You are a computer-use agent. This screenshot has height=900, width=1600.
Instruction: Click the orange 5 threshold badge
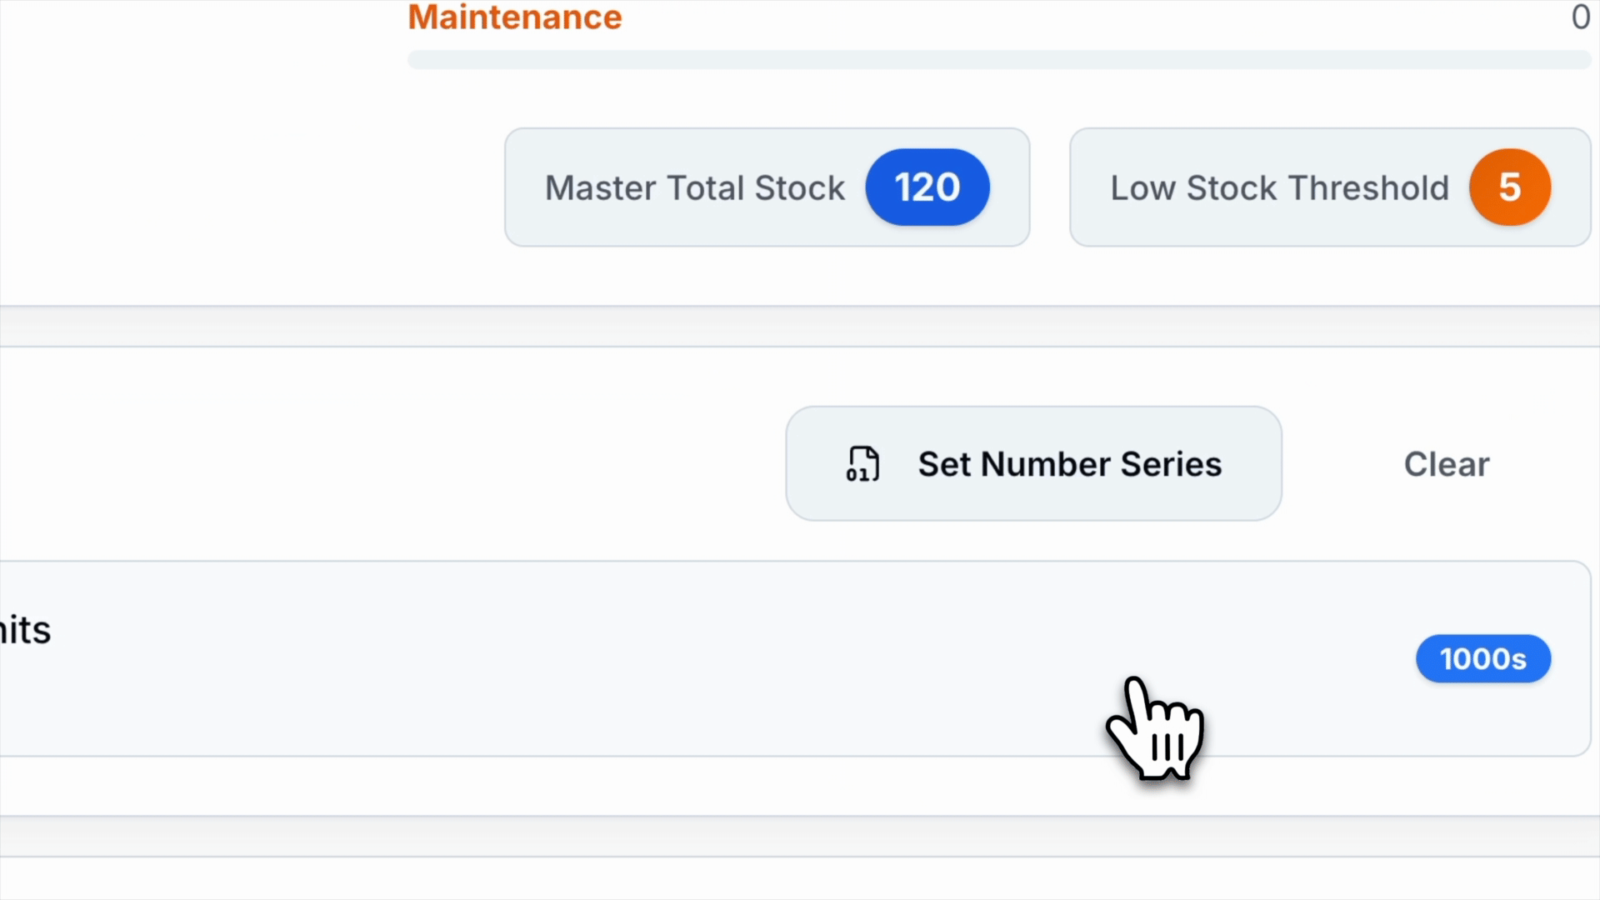1509,187
